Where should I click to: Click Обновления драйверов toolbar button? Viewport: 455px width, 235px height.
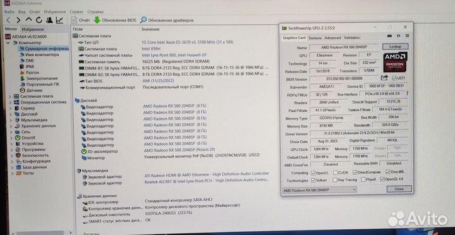(x=167, y=20)
